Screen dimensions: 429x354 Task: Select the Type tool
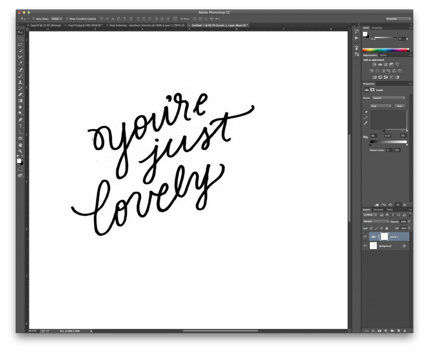[20, 125]
